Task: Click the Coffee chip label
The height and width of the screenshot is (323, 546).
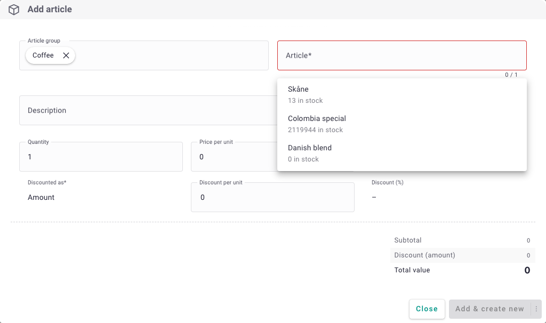Action: 43,55
